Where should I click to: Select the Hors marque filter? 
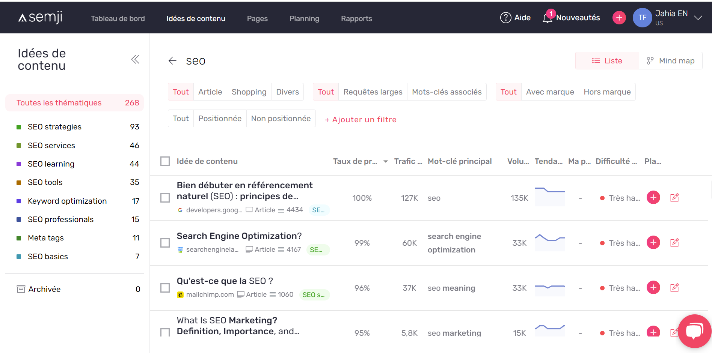[607, 92]
